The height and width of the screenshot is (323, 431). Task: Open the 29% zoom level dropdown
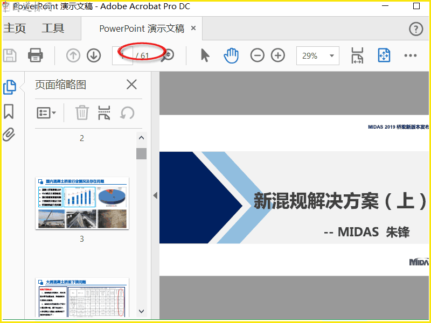pos(318,56)
